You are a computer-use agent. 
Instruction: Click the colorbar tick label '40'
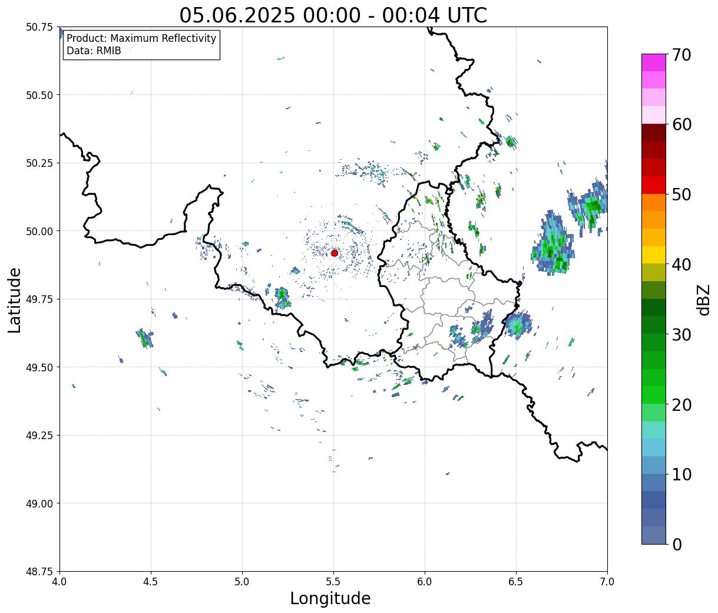[681, 265]
